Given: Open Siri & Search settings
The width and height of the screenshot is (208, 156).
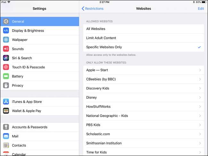Looking at the screenshot, I should pos(40,58).
